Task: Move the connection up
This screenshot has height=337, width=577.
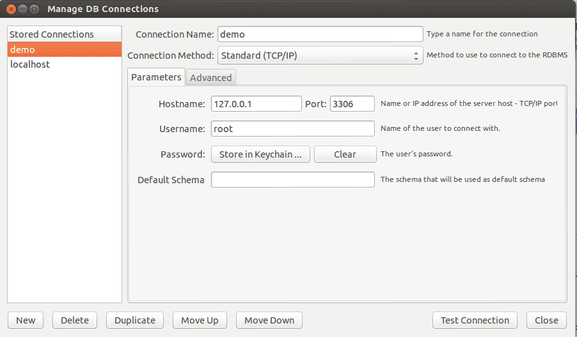Action: click(200, 320)
